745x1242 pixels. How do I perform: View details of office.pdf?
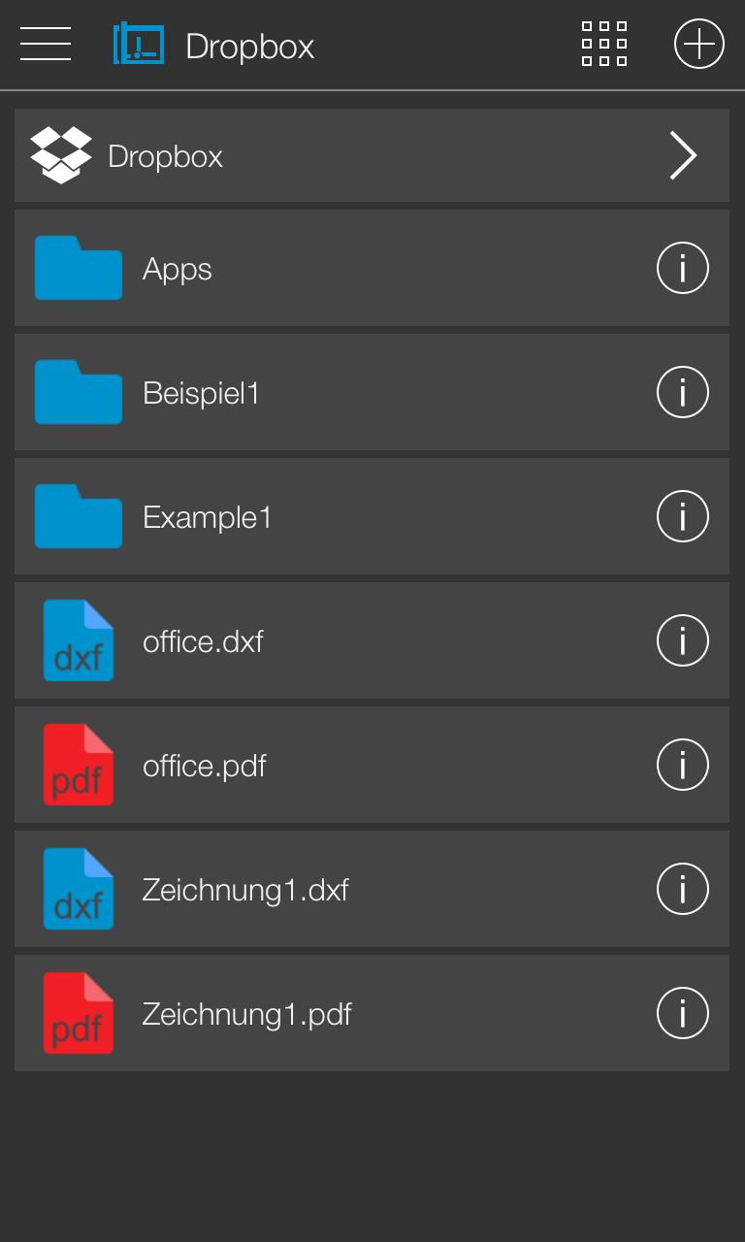pyautogui.click(x=683, y=765)
